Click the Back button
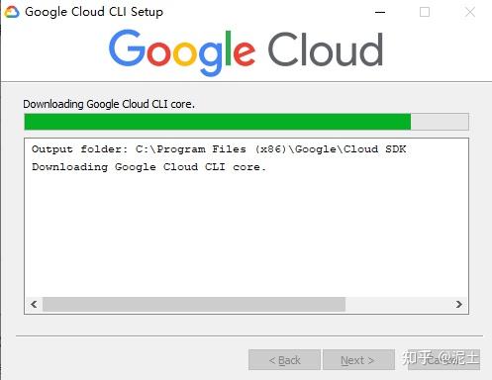The width and height of the screenshot is (492, 380). point(284,360)
